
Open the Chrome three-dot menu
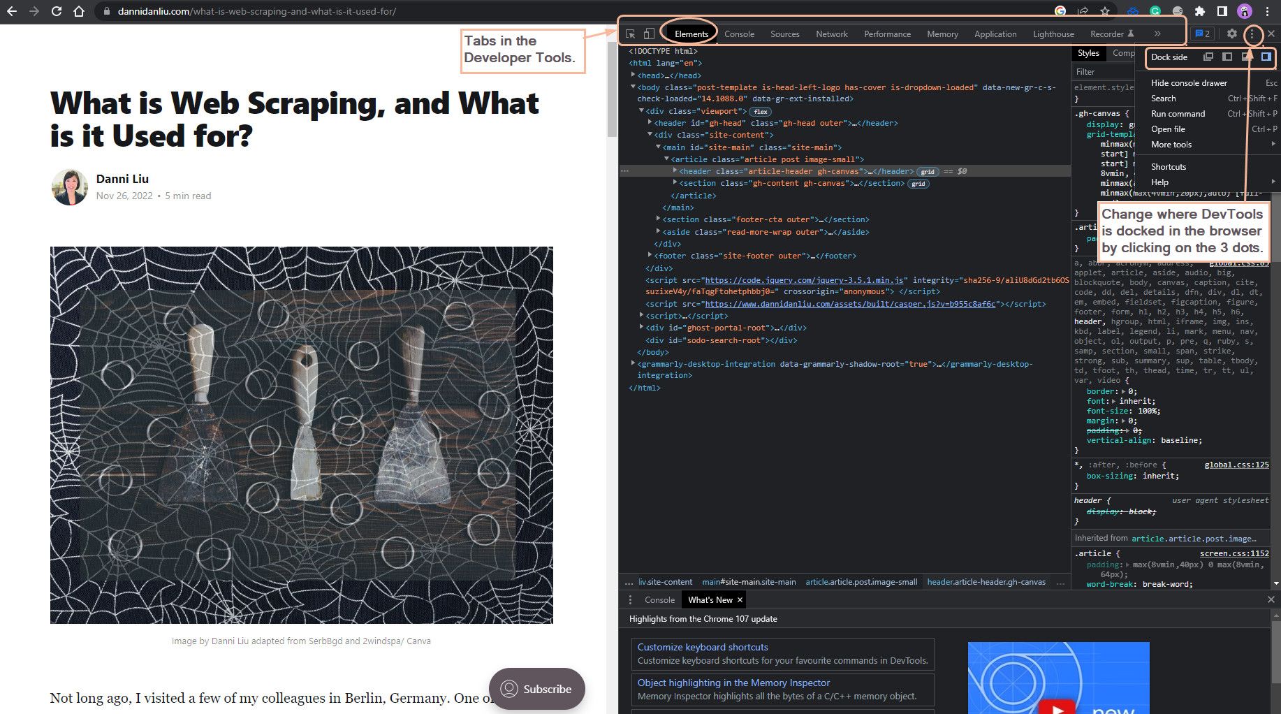1267,11
